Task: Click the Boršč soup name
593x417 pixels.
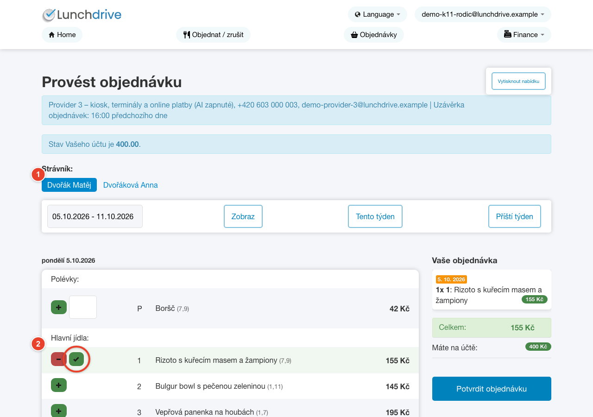Action: coord(165,308)
